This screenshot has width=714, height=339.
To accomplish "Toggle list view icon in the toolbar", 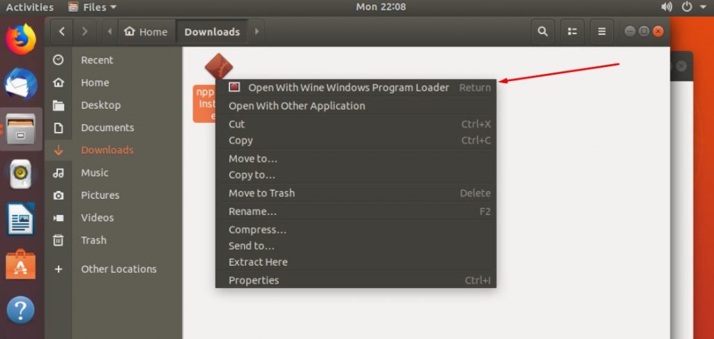I will (x=572, y=31).
